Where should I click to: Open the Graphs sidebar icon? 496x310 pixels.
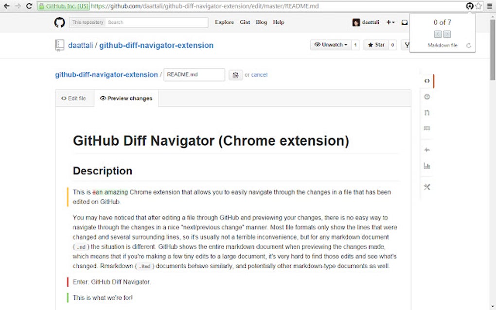(426, 166)
